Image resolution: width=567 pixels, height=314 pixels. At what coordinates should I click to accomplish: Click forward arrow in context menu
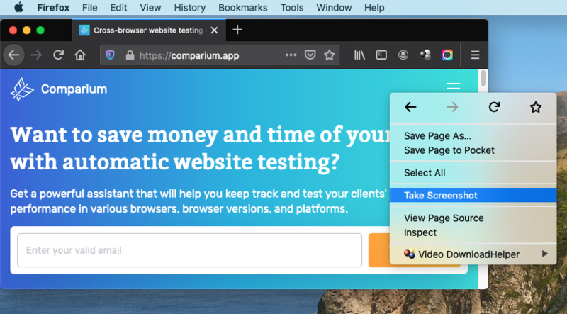(452, 107)
